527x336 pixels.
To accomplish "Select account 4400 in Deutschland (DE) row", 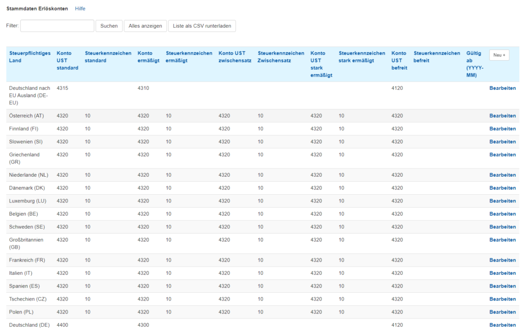I will point(62,325).
